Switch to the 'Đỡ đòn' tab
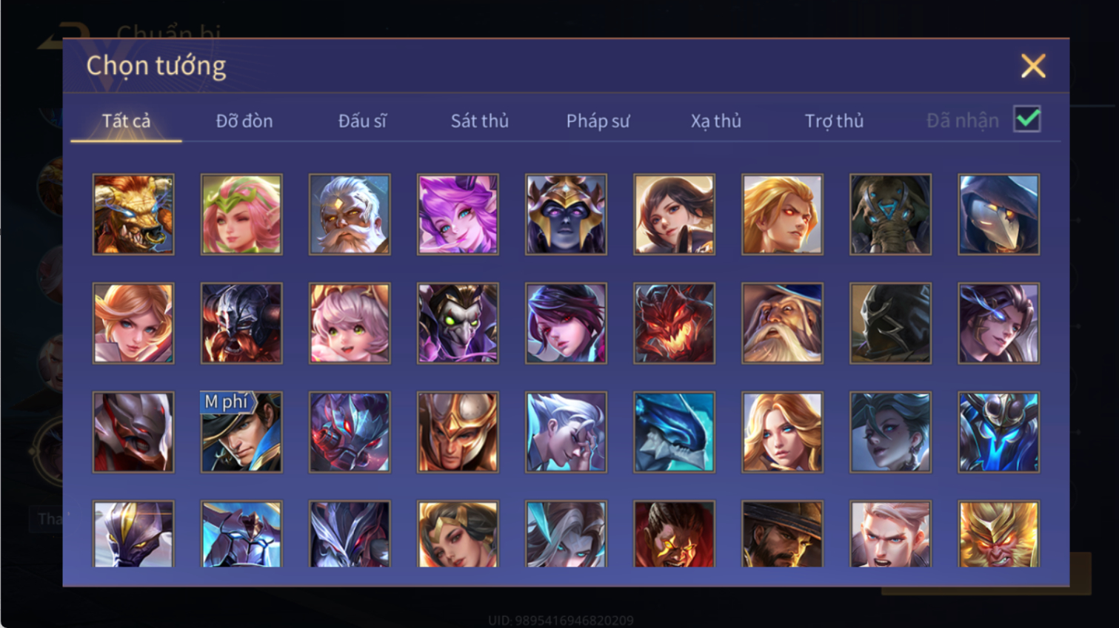 coord(244,121)
